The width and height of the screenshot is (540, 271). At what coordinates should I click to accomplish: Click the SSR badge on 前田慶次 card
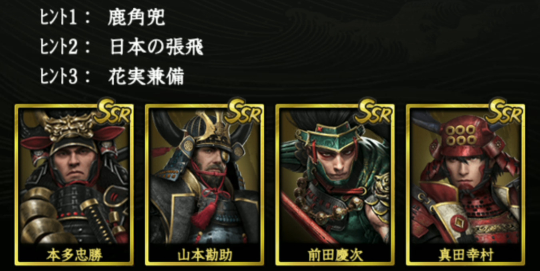(x=374, y=112)
